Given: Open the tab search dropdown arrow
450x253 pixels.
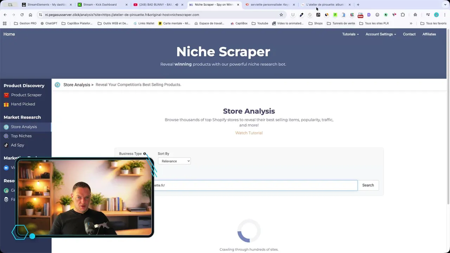Looking at the screenshot, I should point(445,5).
